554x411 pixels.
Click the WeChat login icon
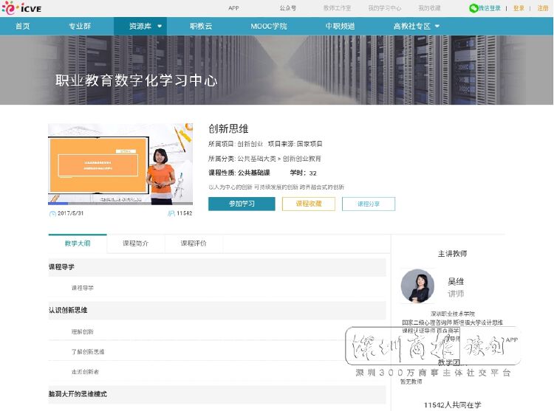click(473, 8)
